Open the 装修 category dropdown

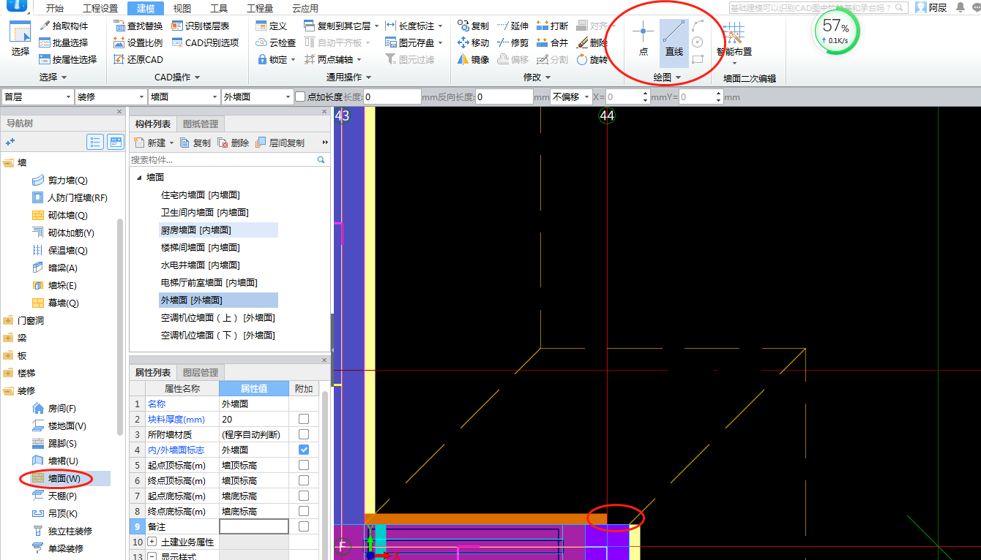point(111,97)
